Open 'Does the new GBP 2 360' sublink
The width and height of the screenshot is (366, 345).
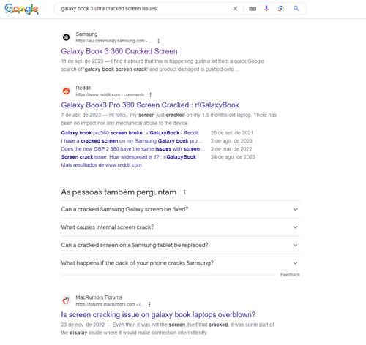pos(133,149)
